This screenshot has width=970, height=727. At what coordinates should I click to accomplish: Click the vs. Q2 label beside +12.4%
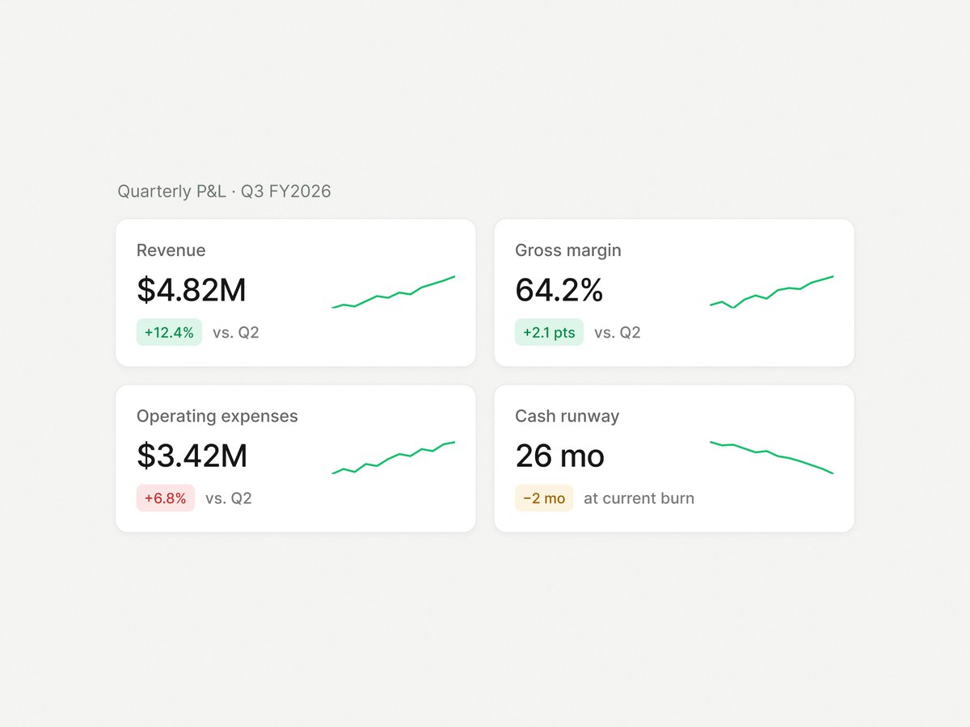(236, 332)
